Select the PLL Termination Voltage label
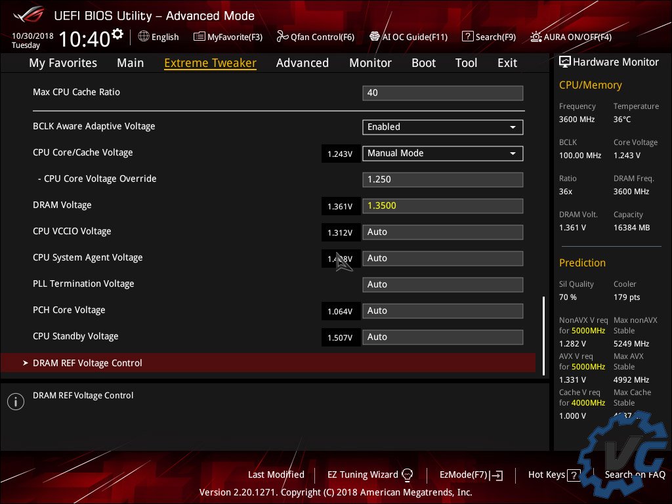The width and height of the screenshot is (672, 504). coord(83,283)
